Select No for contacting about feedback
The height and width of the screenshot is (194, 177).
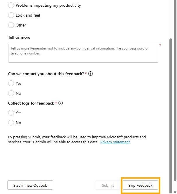click(11, 93)
